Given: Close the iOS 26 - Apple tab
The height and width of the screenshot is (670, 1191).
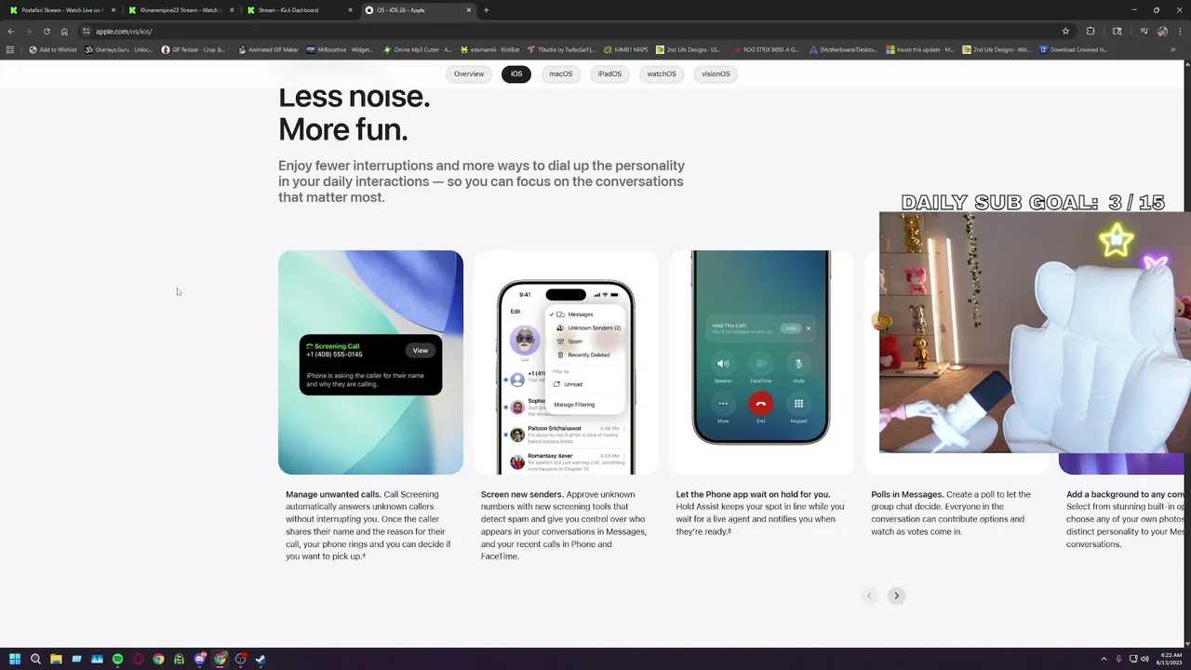Looking at the screenshot, I should (469, 10).
